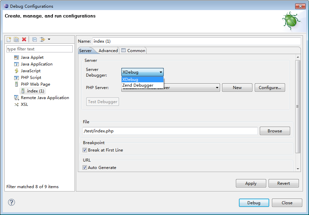Select the Java Applet configuration type
Screen dimensions: 309x215
32,57
